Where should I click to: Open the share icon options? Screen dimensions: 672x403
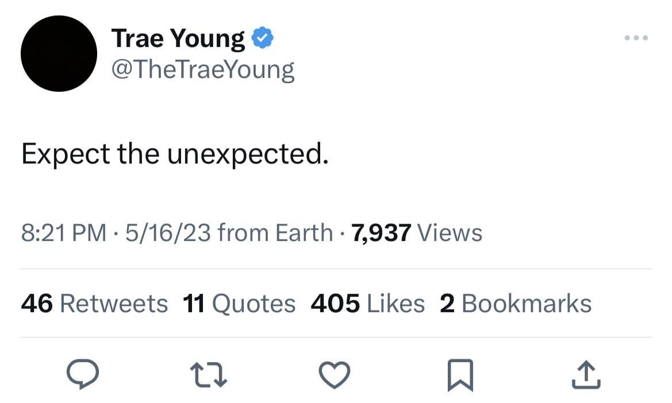(x=587, y=375)
